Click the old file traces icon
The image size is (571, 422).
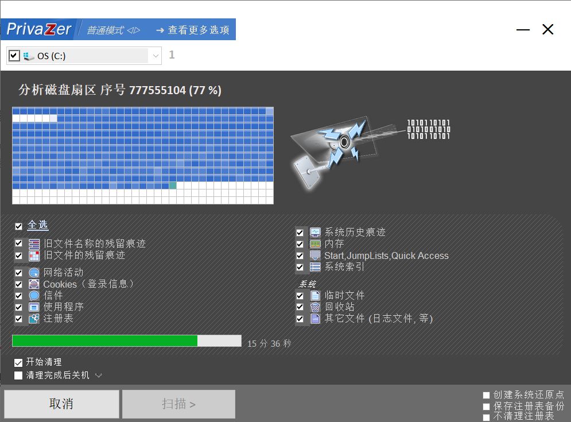(x=34, y=255)
